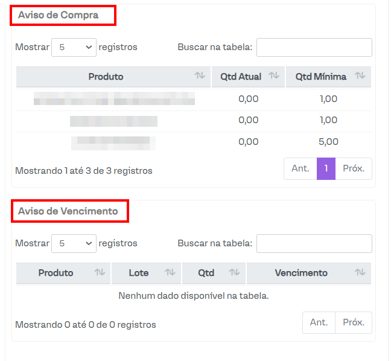Screen dimensions: 391x361
Task: Sort expiry table by Lote column
Action: pos(146,273)
